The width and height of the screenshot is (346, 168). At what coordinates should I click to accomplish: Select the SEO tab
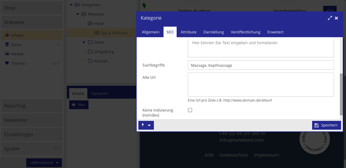[170, 32]
